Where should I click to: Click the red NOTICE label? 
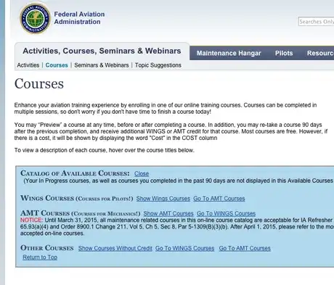pyautogui.click(x=31, y=220)
